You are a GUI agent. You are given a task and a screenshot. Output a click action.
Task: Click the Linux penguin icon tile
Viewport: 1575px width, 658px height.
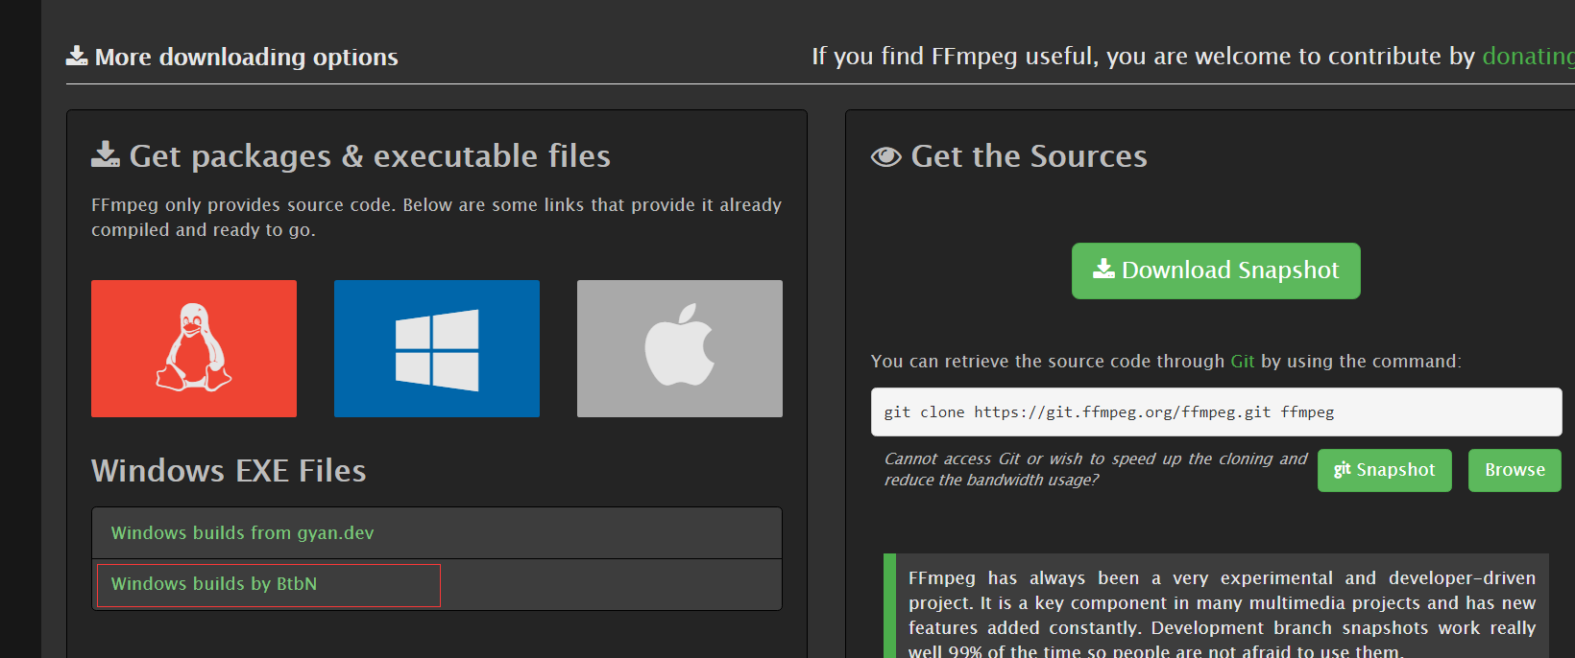click(194, 348)
